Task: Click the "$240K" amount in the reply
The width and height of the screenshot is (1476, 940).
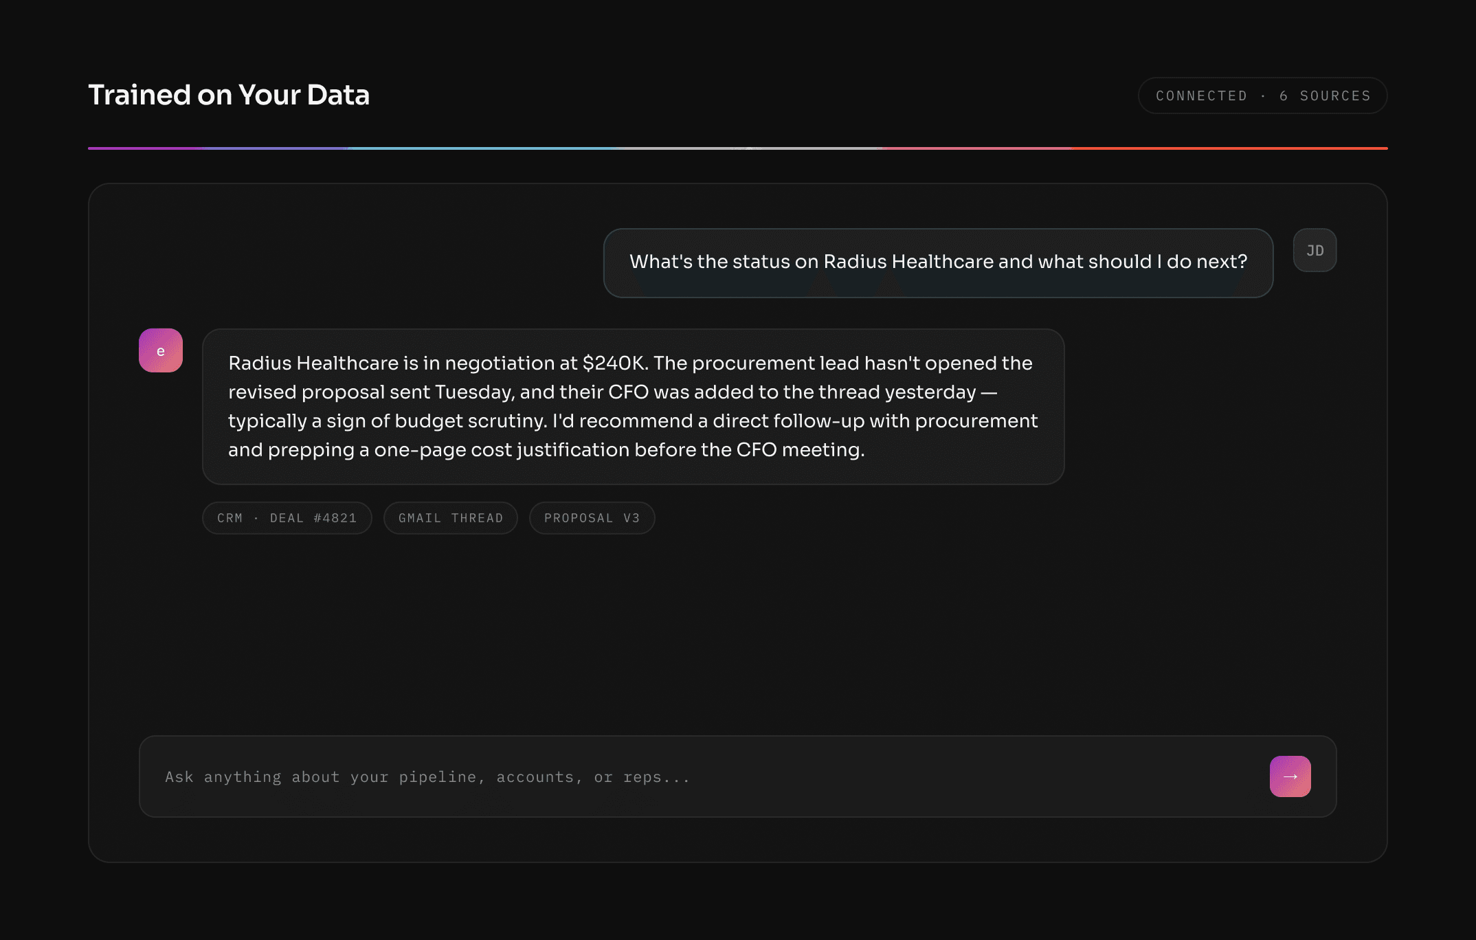Action: (x=614, y=363)
